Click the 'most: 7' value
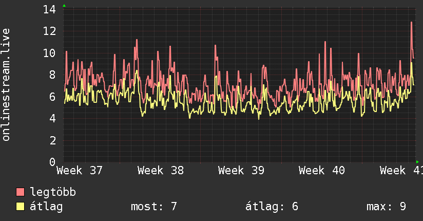This screenshot has width=423, height=221. [x=154, y=207]
